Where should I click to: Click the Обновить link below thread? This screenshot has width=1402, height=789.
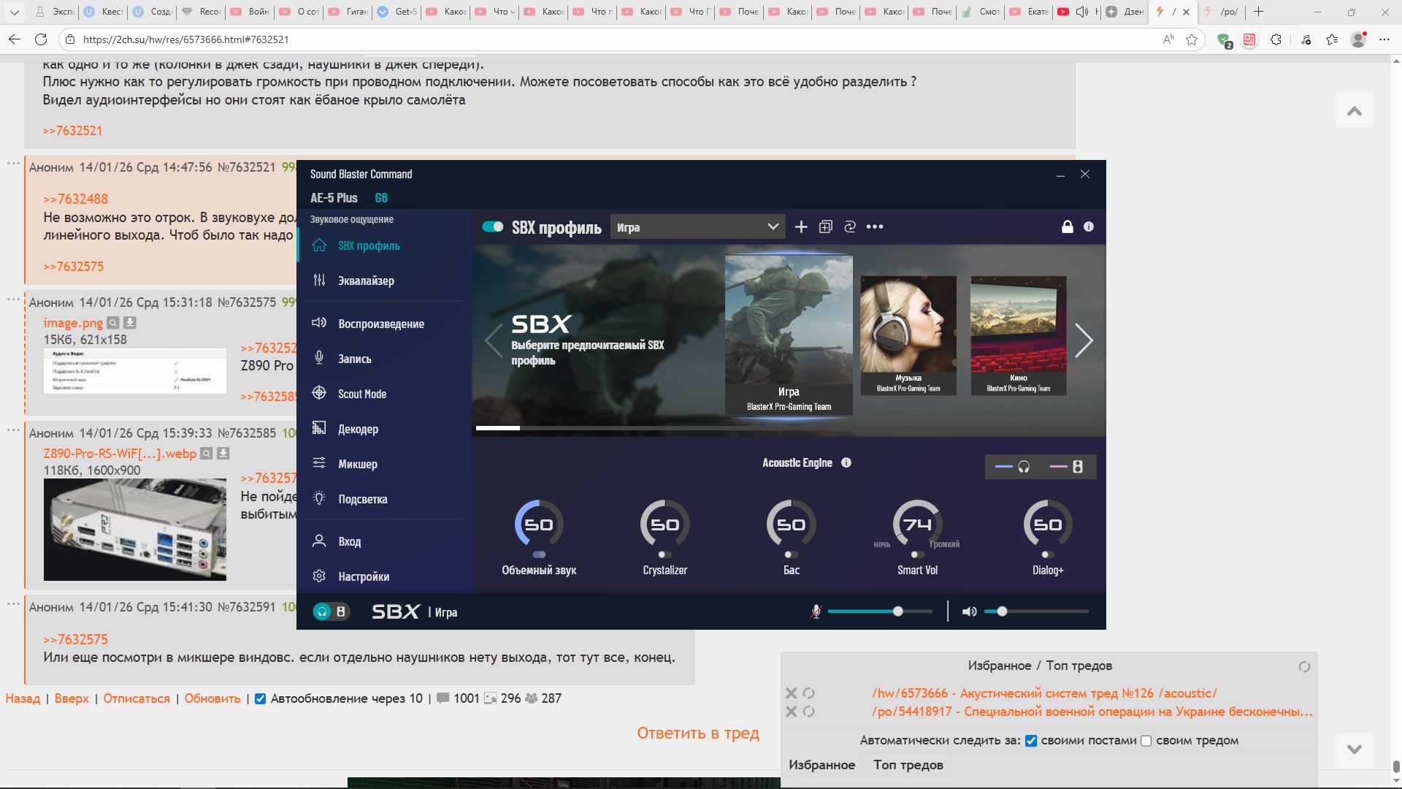click(x=212, y=698)
